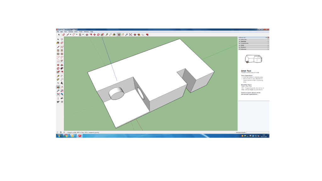
Task: Expand the Entity Info panel
Action: [x=243, y=39]
